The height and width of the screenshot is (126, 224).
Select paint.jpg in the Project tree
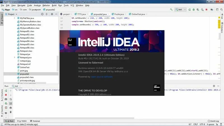click(x=24, y=71)
